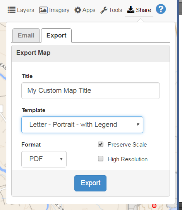Image resolution: width=182 pixels, height=210 pixels.
Task: Click the Layers list icon
Action: [x=12, y=10]
